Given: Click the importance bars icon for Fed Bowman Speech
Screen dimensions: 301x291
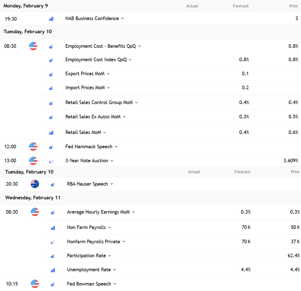Looking at the screenshot, I should [53, 284].
